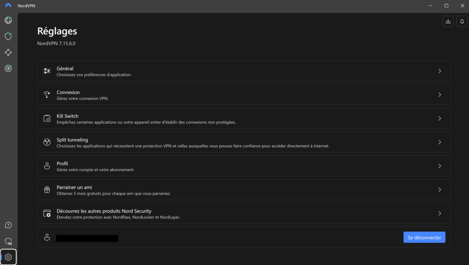Open Découvrez les autres produits Nord Security
This screenshot has height=265, width=469.
(x=244, y=213)
